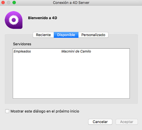Click the green zoom window button
142x130 pixels.
(14, 2)
